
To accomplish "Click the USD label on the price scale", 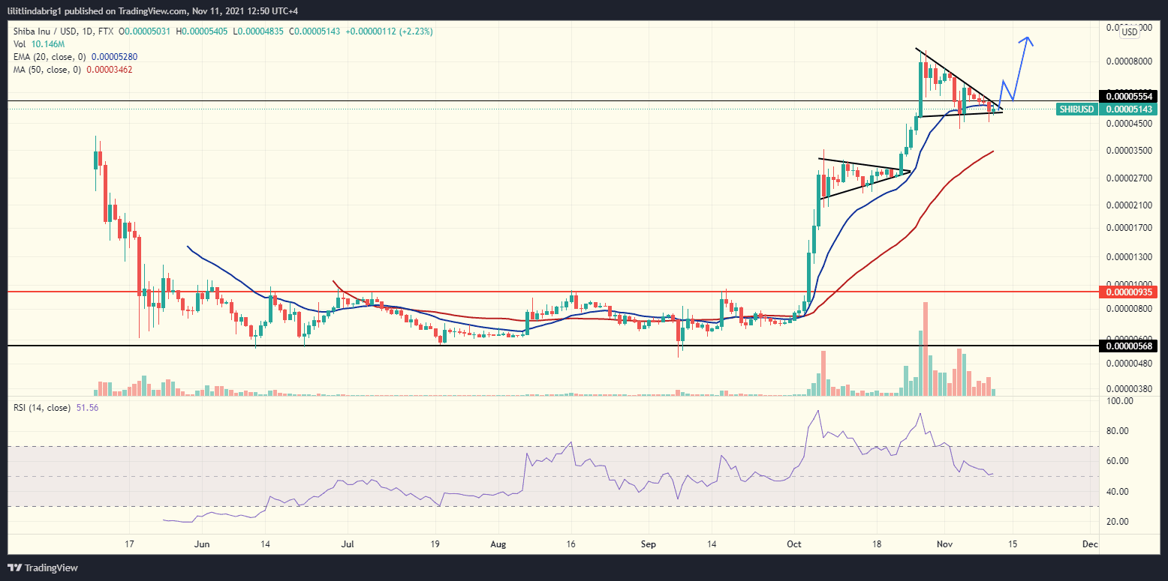I will tap(1130, 31).
